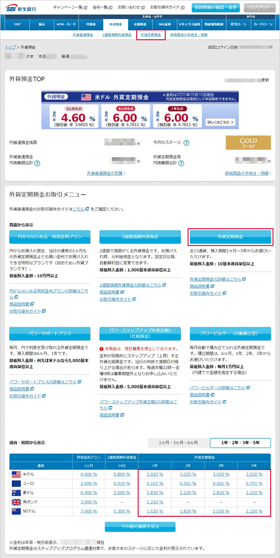
Task: Click the ログアウト button
Action: point(259,7)
